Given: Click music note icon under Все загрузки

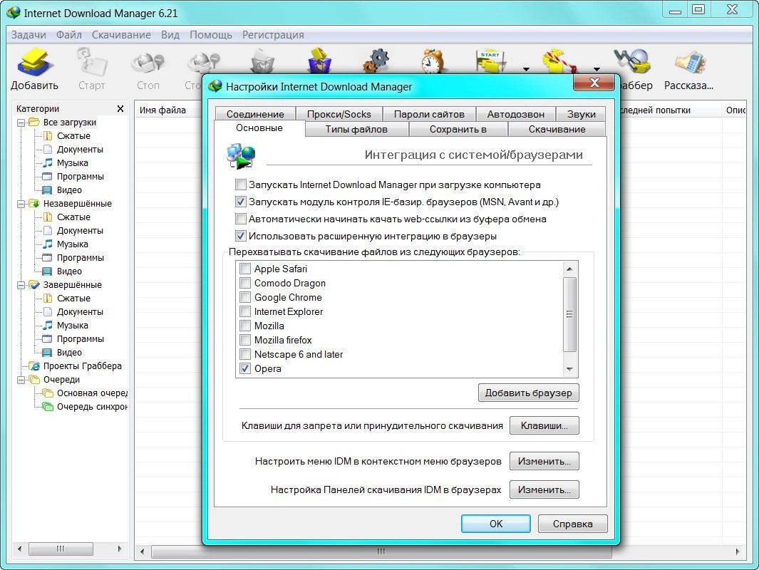Looking at the screenshot, I should coord(48,162).
